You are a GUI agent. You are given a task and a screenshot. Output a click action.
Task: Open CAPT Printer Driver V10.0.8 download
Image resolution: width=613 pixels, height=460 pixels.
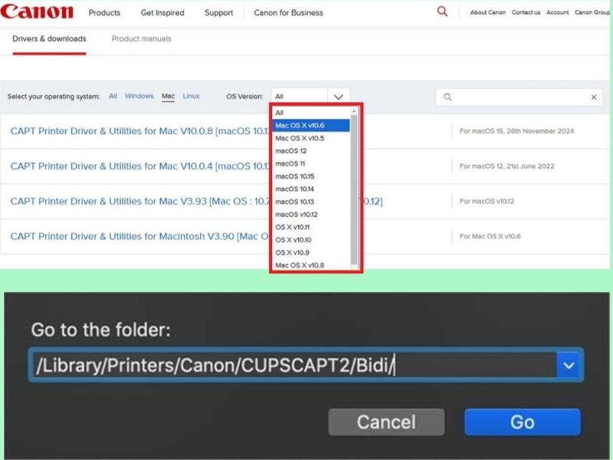click(x=139, y=131)
